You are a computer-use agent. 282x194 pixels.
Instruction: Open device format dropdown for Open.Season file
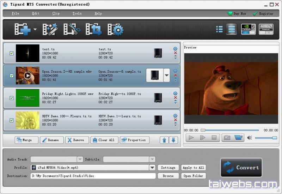[166, 75]
